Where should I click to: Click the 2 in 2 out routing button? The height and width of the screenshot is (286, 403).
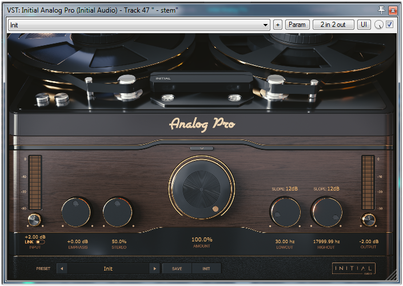[x=333, y=25]
